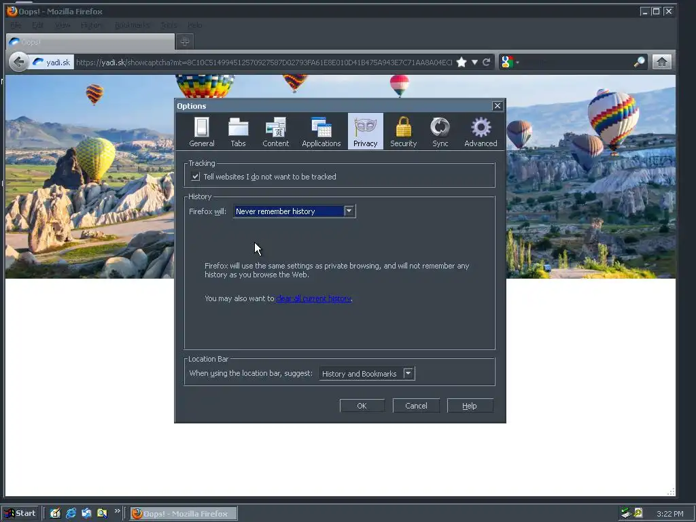
Task: Open the Help menu in menu bar
Action: 194,25
